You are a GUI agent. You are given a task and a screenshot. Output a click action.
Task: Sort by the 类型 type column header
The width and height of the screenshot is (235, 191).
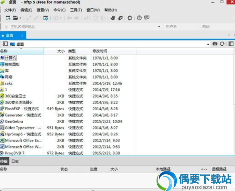pyautogui.click(x=78, y=51)
